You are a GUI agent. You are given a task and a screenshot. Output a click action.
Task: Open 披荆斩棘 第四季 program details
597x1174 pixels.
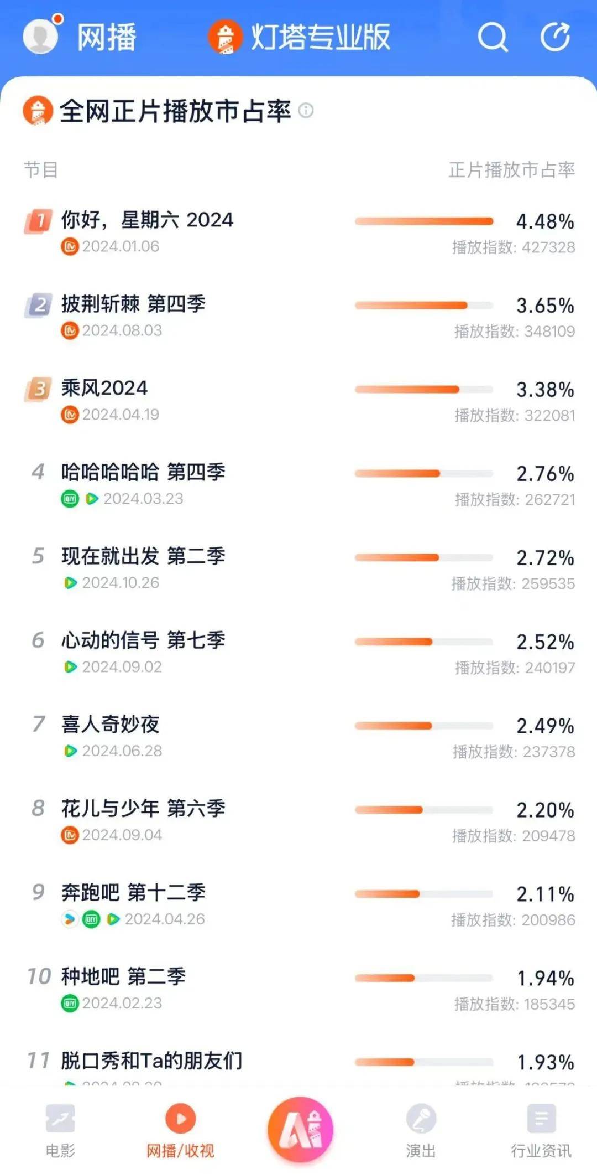(x=133, y=304)
